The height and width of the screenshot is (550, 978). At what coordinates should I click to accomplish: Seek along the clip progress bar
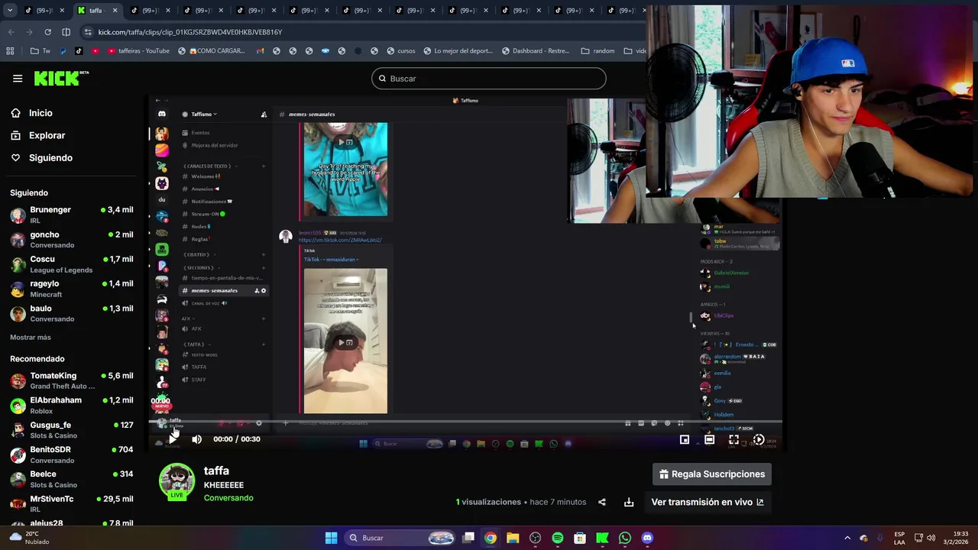coord(465,422)
